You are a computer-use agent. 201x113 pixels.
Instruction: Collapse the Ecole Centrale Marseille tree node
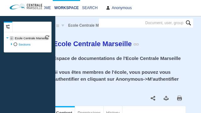pos(7,38)
